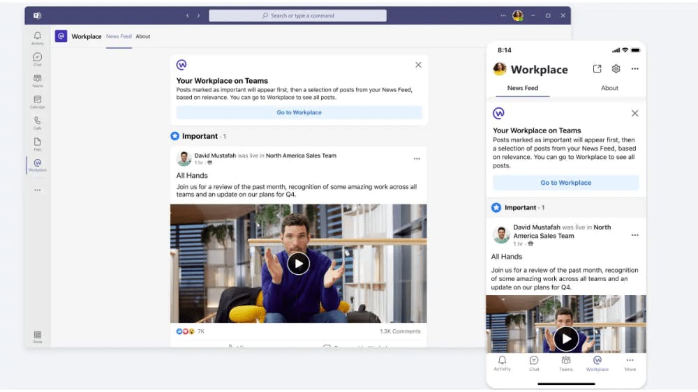Click the mobile Important section star icon
Image resolution: width=698 pixels, height=392 pixels.
click(496, 208)
